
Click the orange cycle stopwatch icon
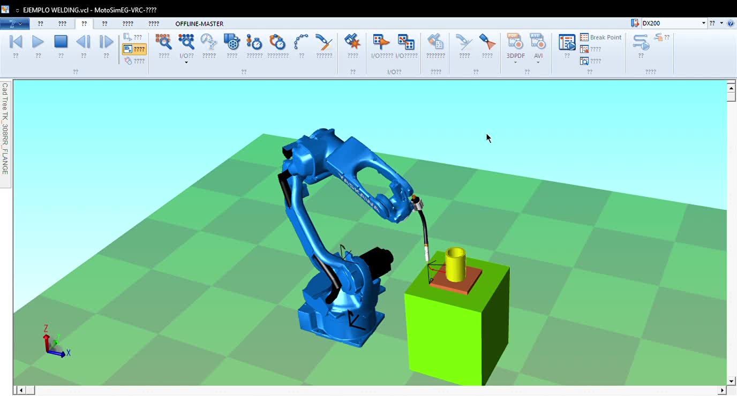click(x=277, y=42)
